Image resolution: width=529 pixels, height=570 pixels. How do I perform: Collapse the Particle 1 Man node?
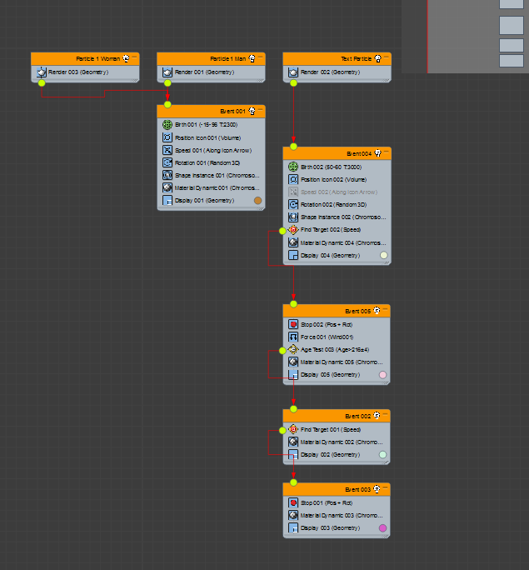tap(260, 57)
